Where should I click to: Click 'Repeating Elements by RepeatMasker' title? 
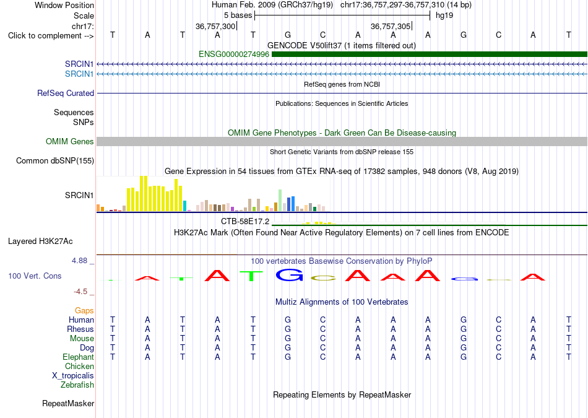(x=342, y=394)
